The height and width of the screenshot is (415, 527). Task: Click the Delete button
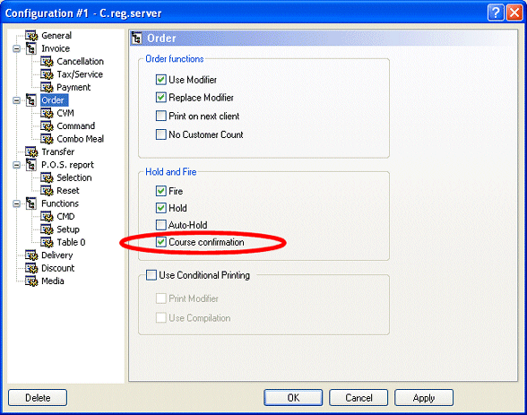click(38, 398)
